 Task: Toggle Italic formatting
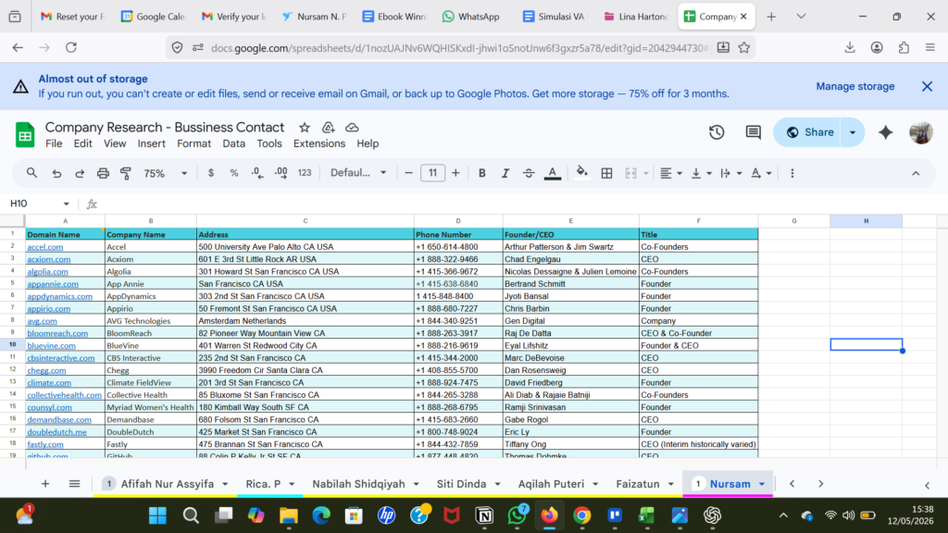(x=505, y=173)
